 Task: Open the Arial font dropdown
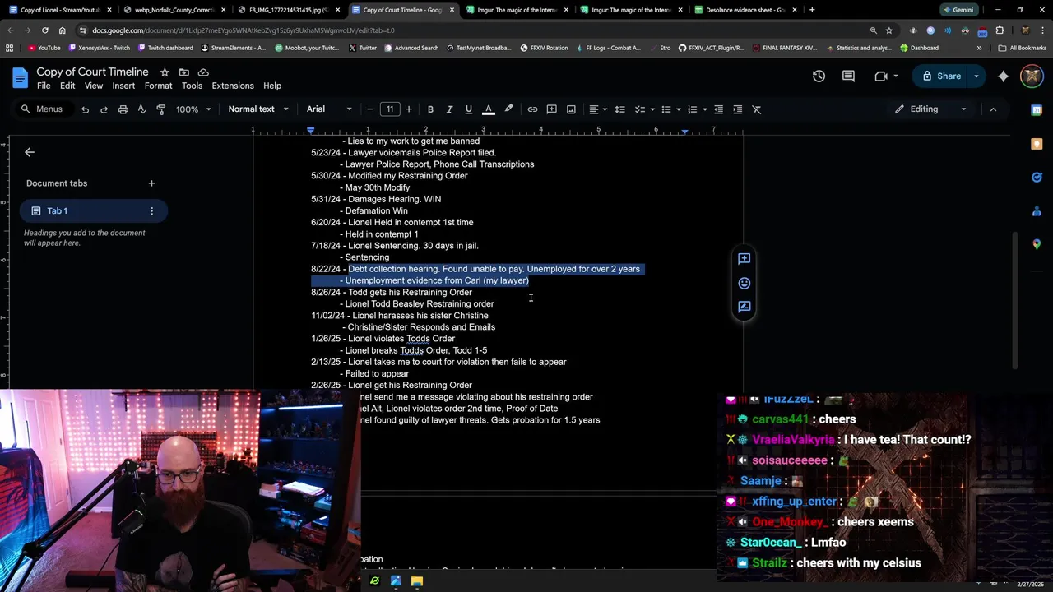tap(329, 109)
